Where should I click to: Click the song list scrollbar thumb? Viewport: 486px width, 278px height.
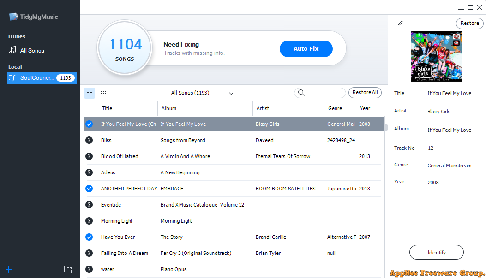pos(386,128)
